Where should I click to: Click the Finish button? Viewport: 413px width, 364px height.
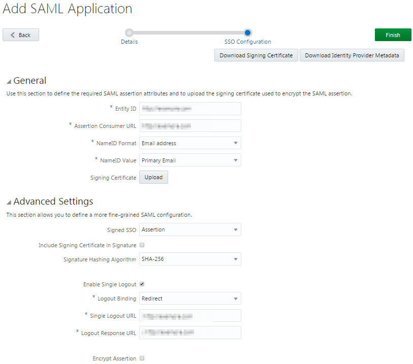click(x=393, y=35)
